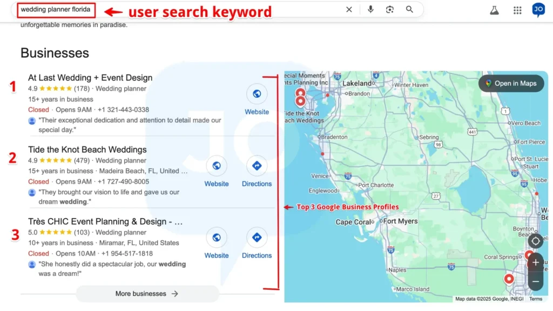This screenshot has width=553, height=311.
Task: Click review 'They brought our vision to life'
Action: [x=109, y=197]
